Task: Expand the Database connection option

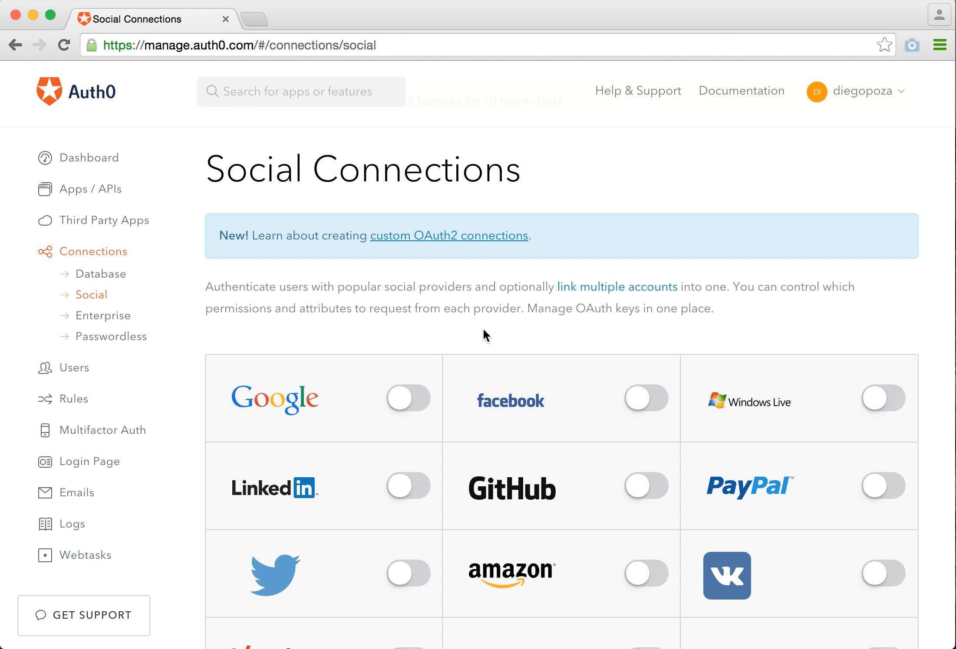Action: pyautogui.click(x=101, y=274)
